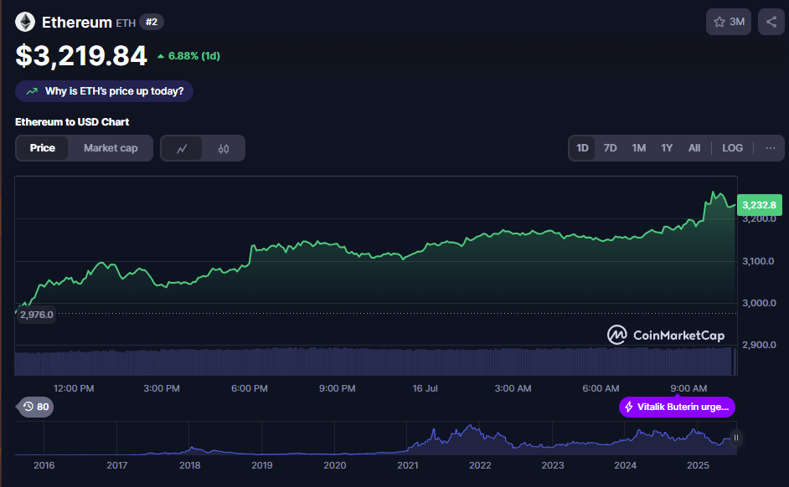Screen dimensions: 789x487
Task: Click the 12:00 PM time axis label
Action: click(x=74, y=388)
